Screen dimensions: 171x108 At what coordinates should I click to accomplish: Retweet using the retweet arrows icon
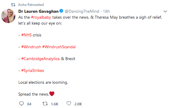click(x=45, y=104)
